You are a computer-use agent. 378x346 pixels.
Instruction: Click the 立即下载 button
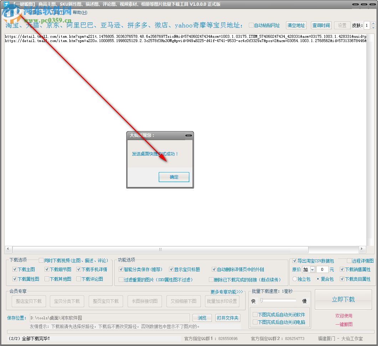pyautogui.click(x=343, y=299)
